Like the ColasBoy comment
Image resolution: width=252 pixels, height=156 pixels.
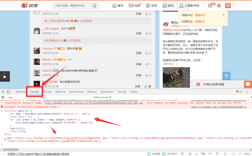coord(148,53)
